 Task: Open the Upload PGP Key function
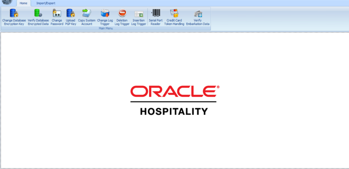(x=70, y=17)
